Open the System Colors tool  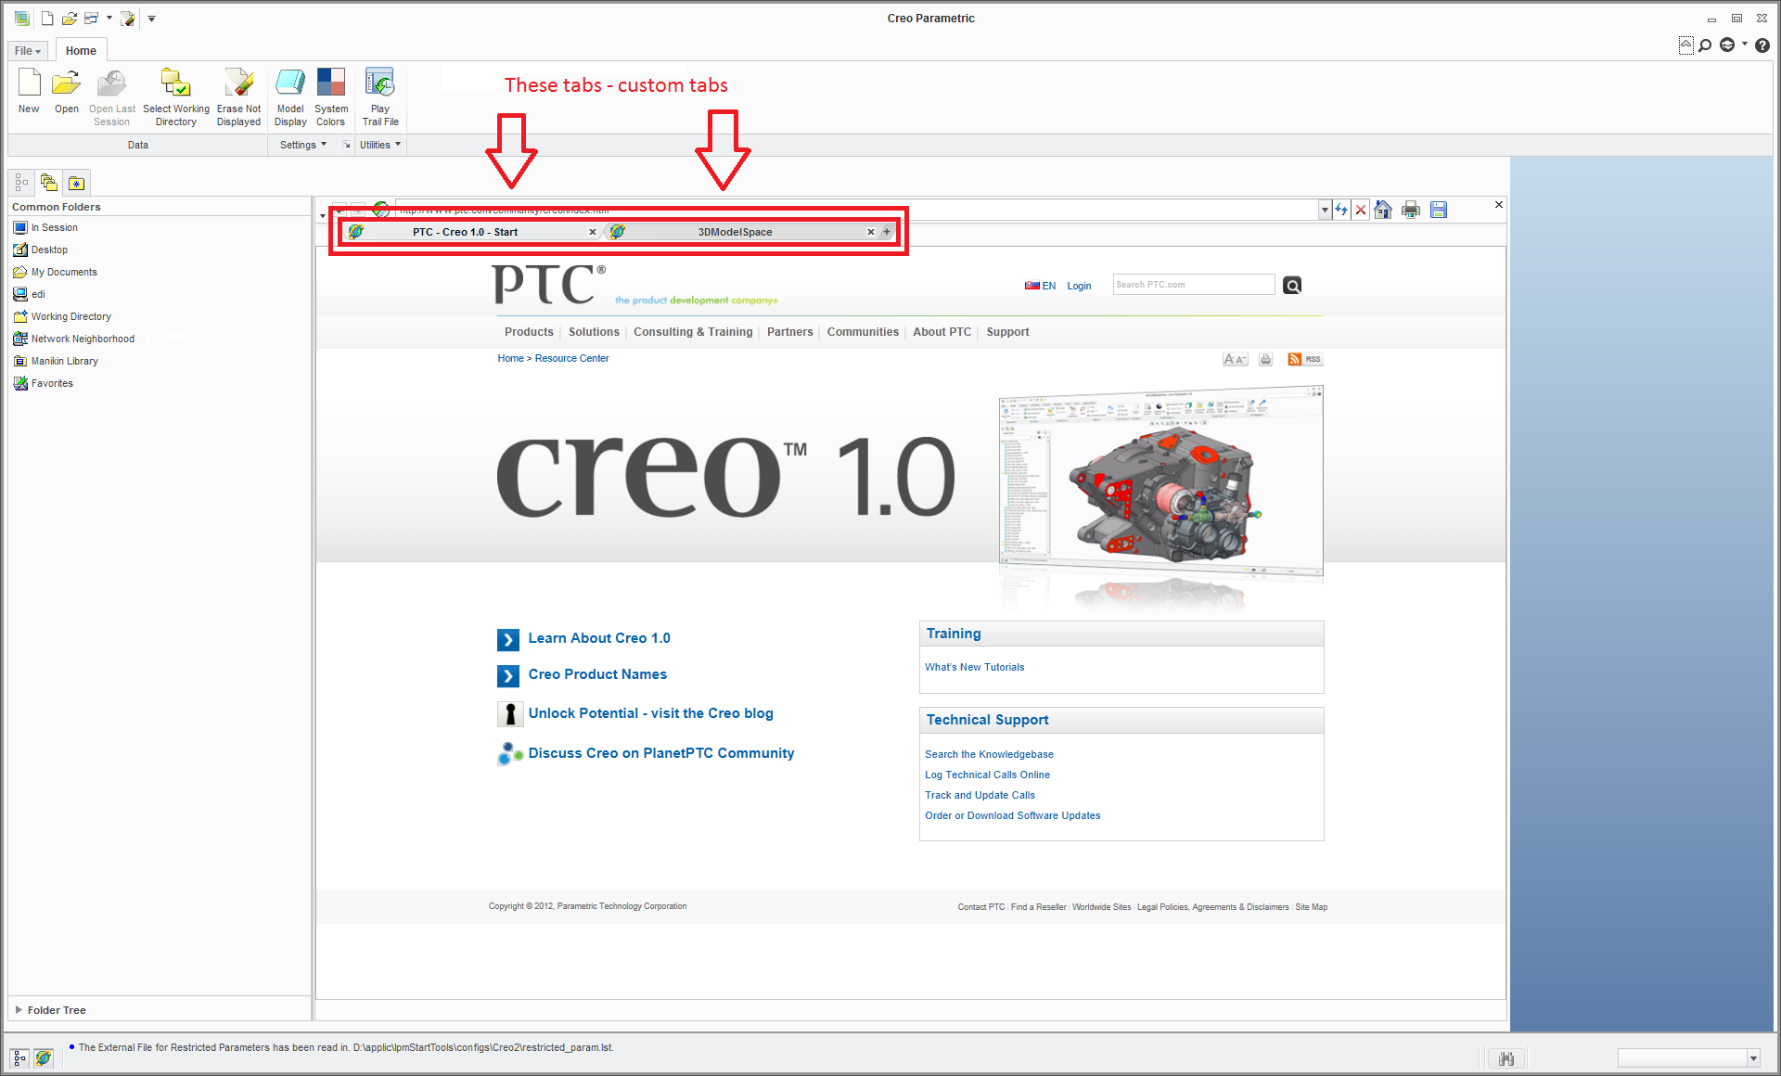(x=330, y=84)
